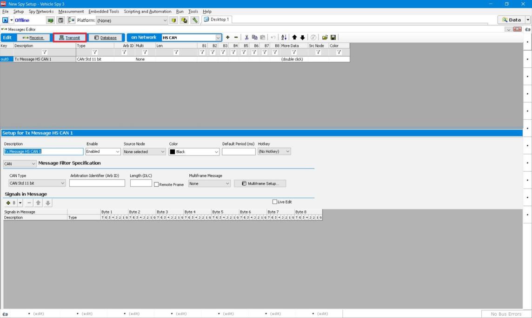The width and height of the screenshot is (532, 318).
Task: Click the open folder icon in editor toolbar
Action: tap(325, 38)
